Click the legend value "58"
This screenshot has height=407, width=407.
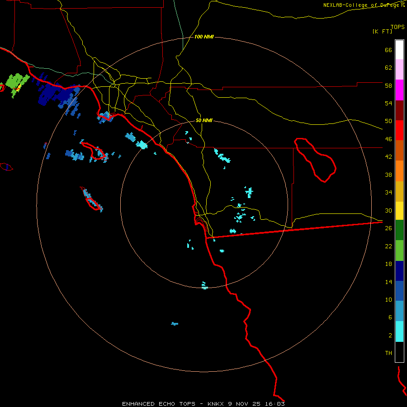(388, 85)
